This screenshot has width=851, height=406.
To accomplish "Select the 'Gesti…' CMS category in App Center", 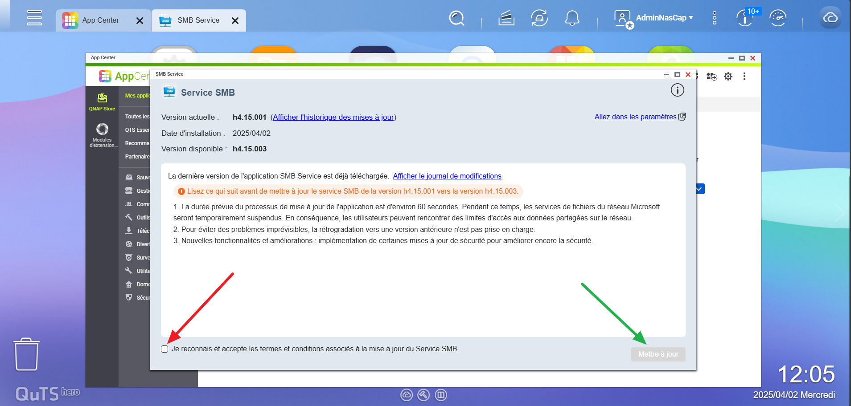I will tap(137, 191).
